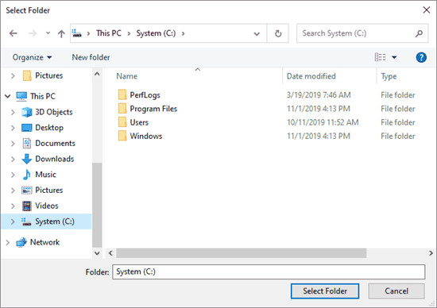The image size is (437, 308).
Task: Open the Help question mark icon
Action: (421, 58)
